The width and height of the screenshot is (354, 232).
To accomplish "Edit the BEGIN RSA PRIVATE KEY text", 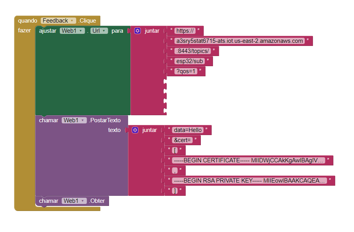I will coord(249,181).
